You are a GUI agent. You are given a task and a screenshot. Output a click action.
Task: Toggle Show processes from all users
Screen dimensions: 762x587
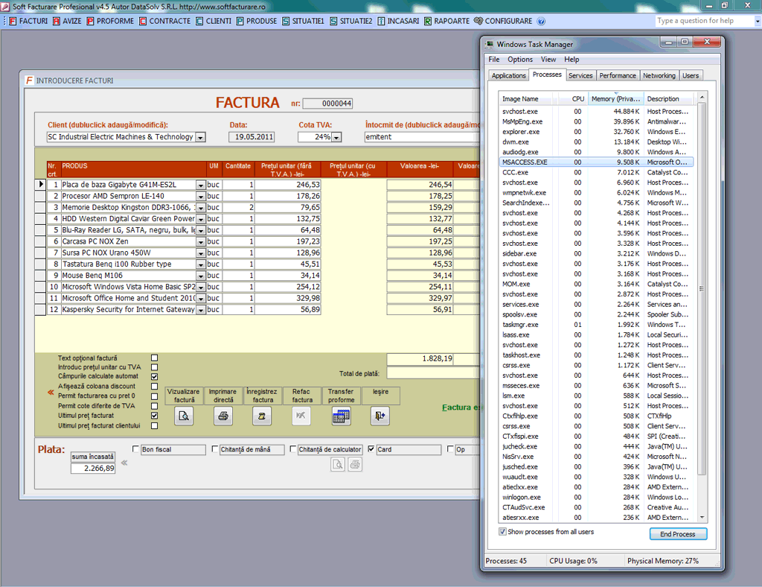pyautogui.click(x=502, y=532)
